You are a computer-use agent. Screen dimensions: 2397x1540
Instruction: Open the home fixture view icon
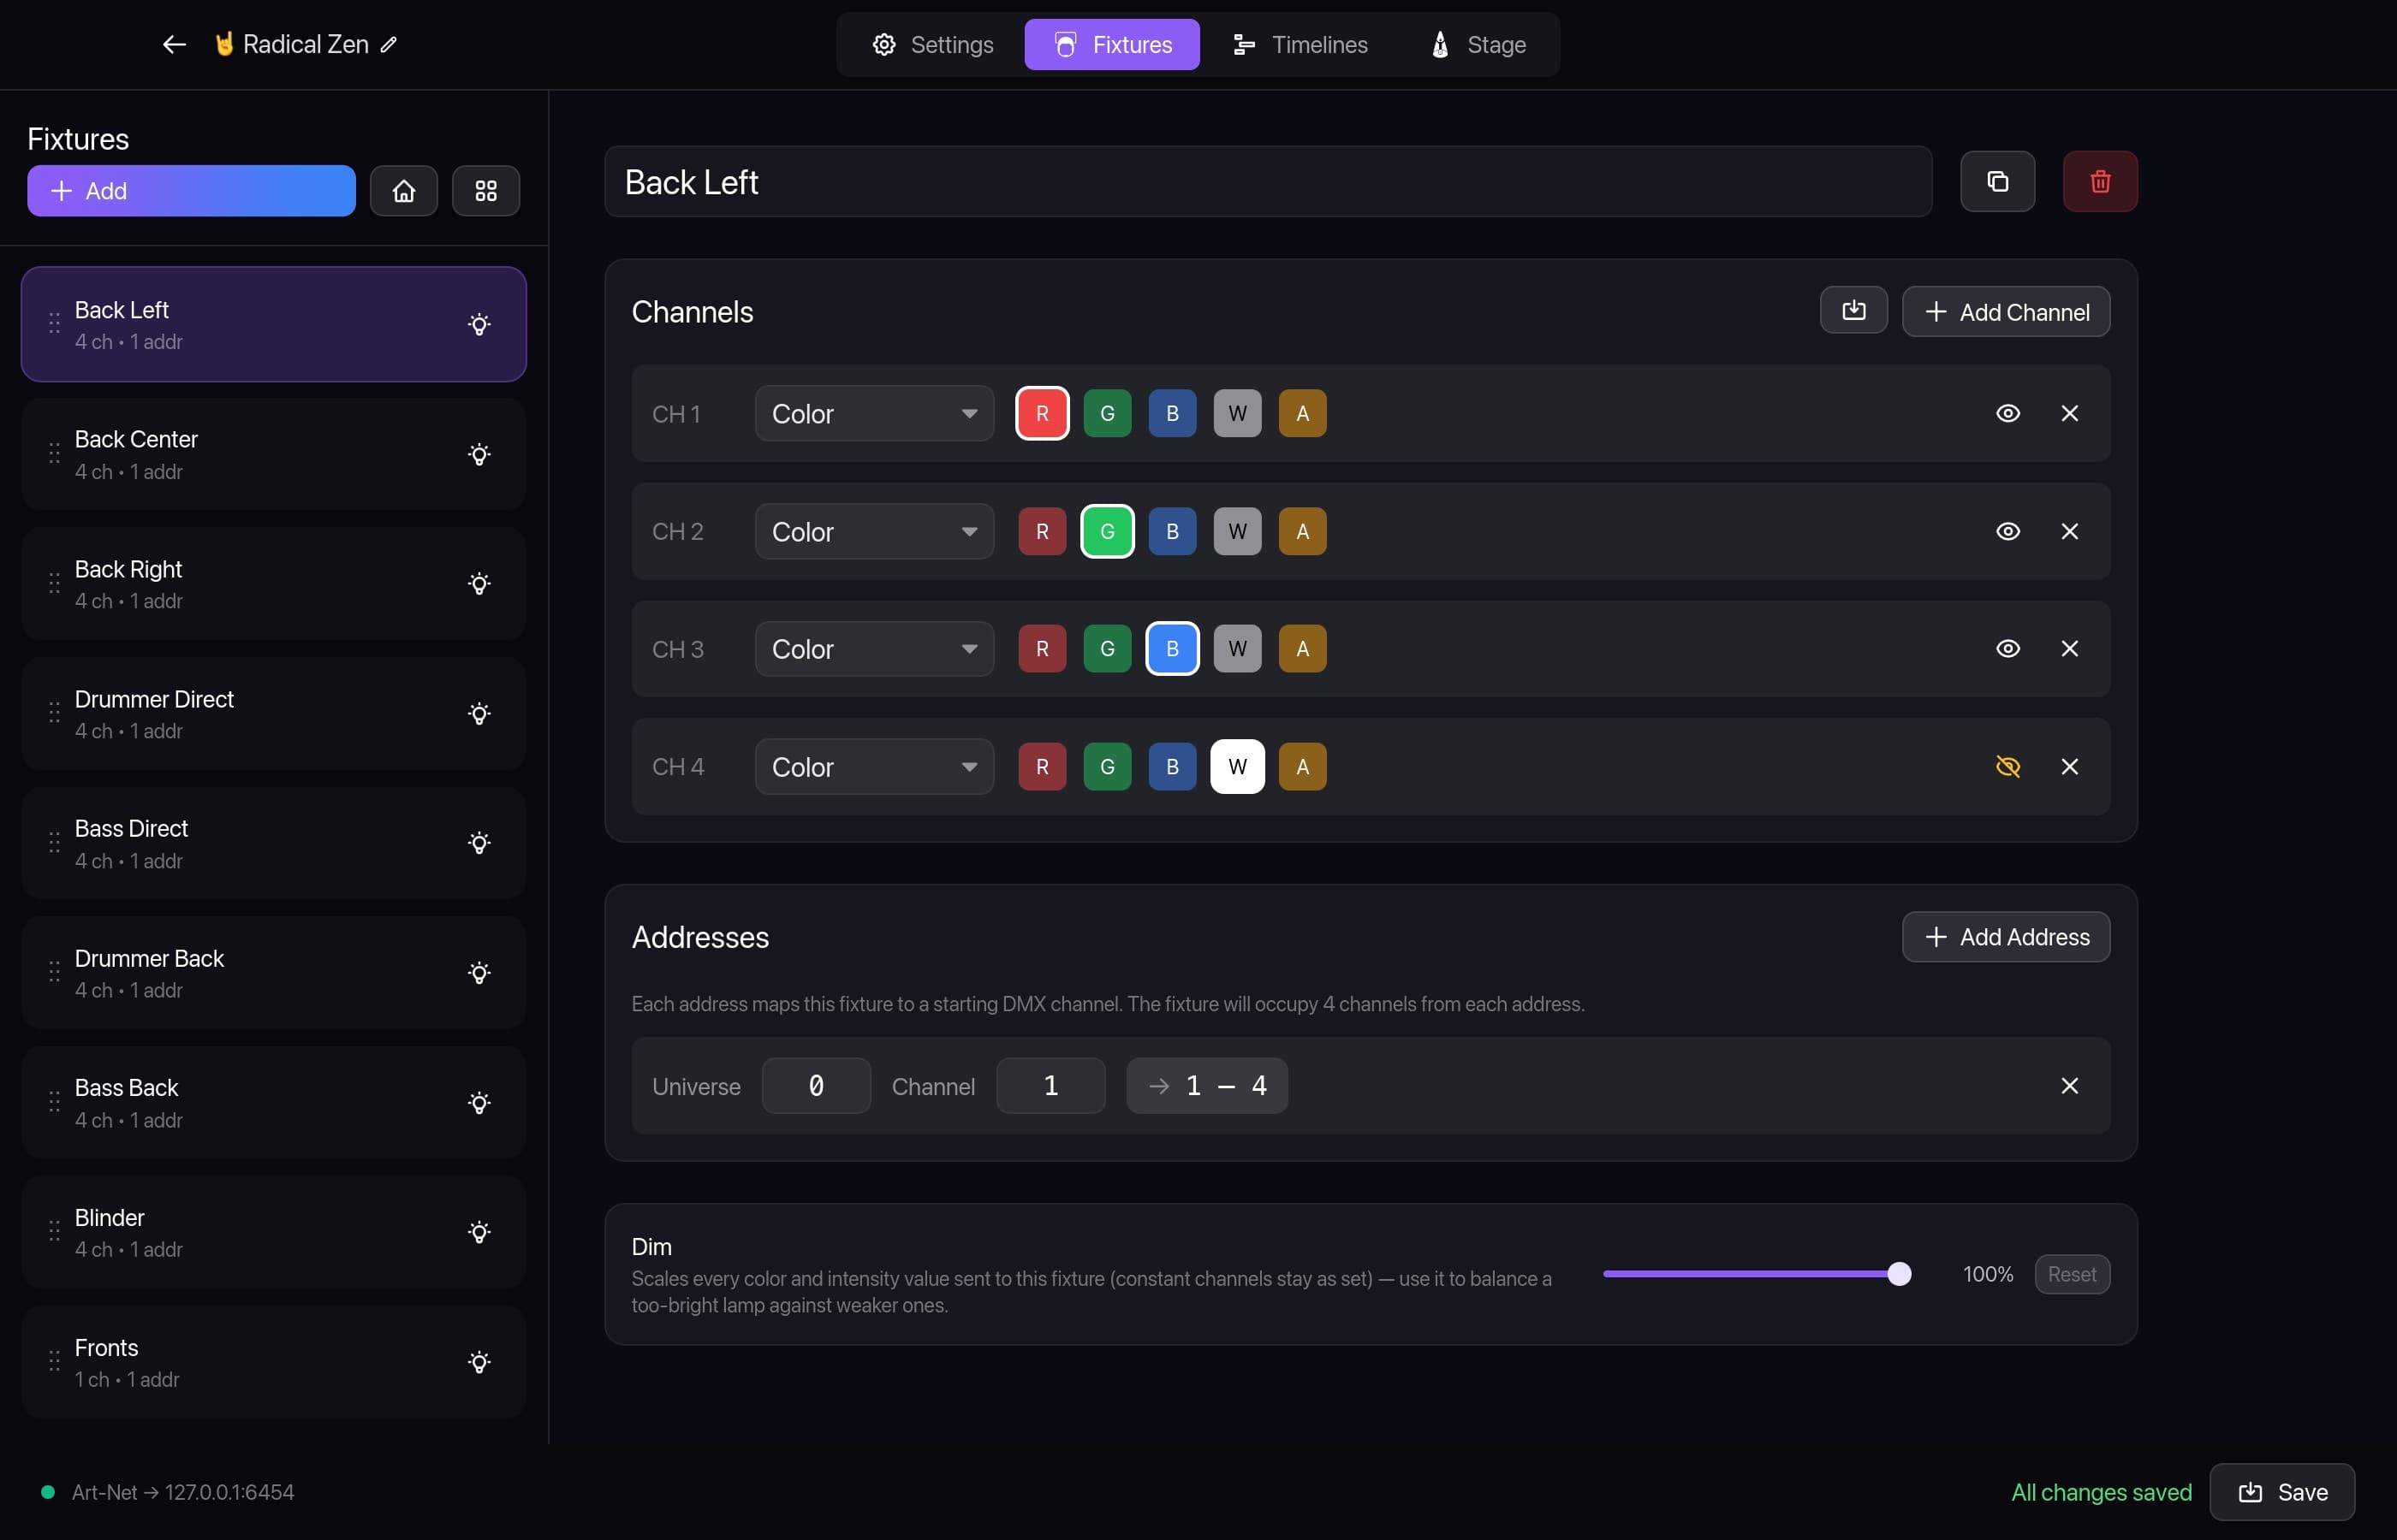403,191
